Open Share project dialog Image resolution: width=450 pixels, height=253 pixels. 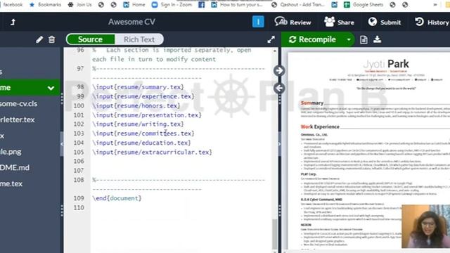point(339,22)
